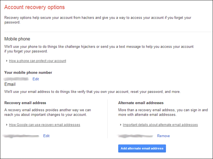This screenshot has width=213, height=159.
Task: Click the Mobile phone section heading
Action: tap(17, 39)
